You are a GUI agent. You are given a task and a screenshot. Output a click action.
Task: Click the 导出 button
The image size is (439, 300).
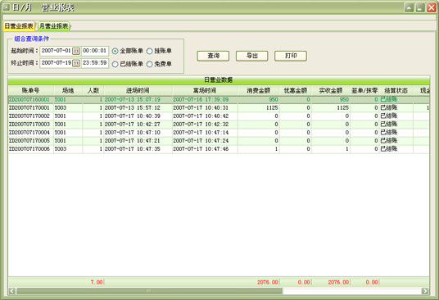click(251, 56)
